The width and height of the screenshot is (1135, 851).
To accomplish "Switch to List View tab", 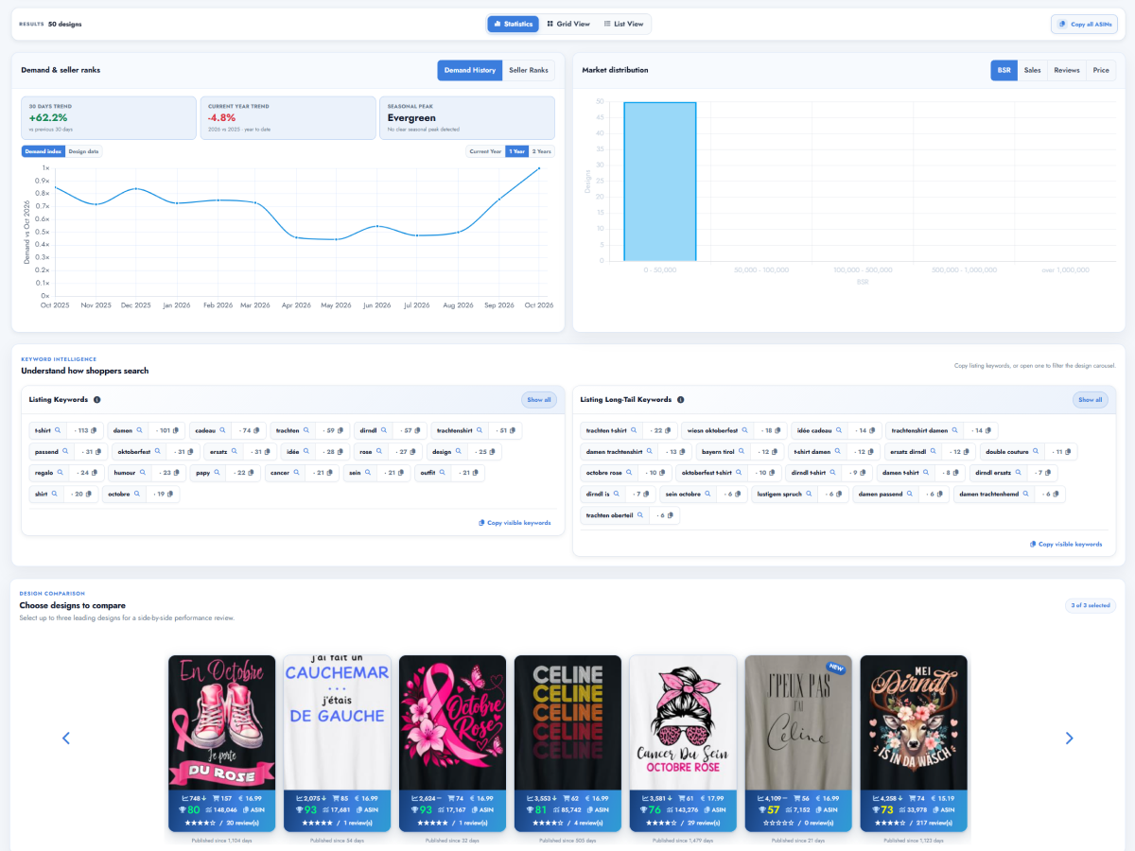I will click(x=623, y=24).
